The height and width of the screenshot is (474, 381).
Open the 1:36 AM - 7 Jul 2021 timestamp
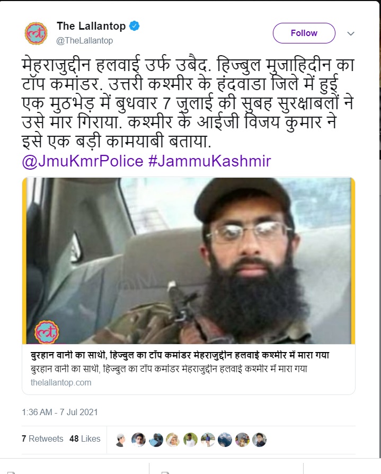pos(60,412)
